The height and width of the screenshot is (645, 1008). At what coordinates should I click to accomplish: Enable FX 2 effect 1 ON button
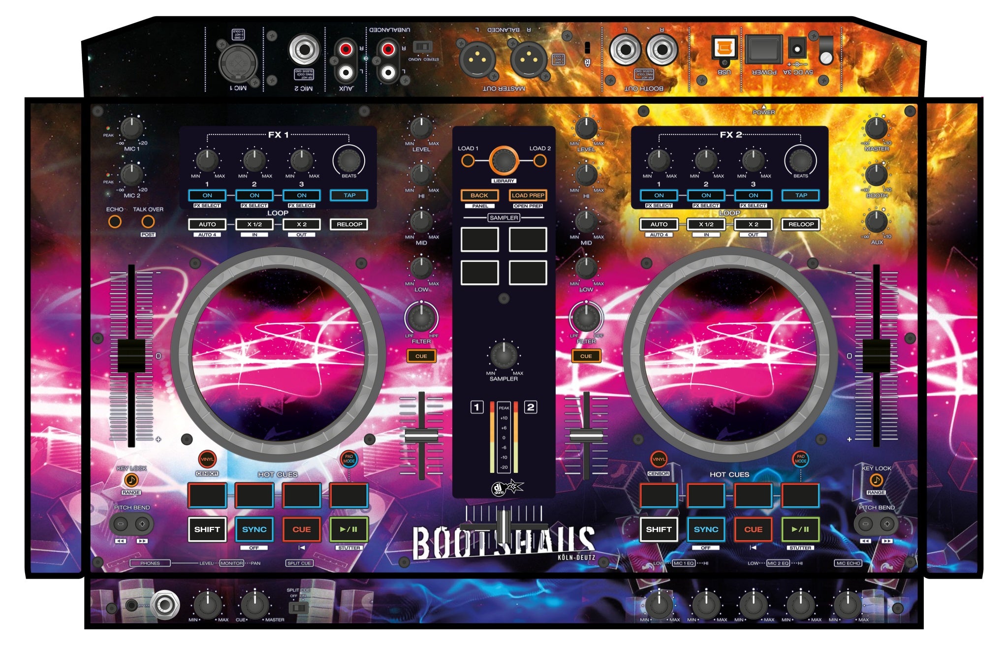659,195
